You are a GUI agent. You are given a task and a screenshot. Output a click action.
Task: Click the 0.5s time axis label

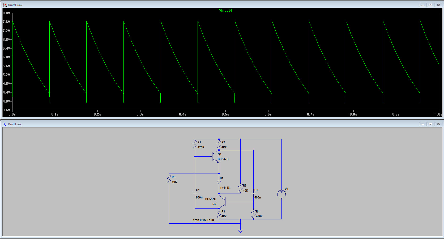pos(225,114)
